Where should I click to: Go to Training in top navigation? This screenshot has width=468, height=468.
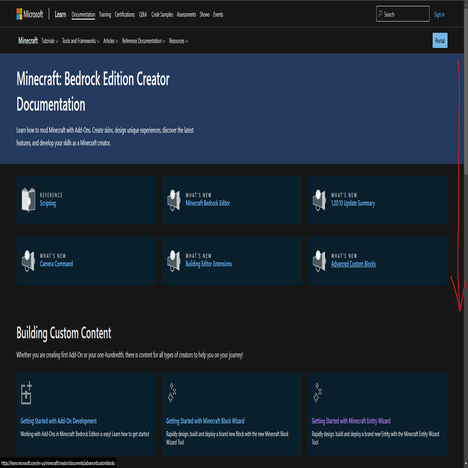point(105,14)
